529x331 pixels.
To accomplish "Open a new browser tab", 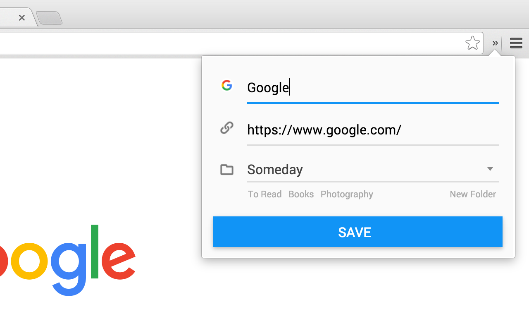I will tap(49, 17).
